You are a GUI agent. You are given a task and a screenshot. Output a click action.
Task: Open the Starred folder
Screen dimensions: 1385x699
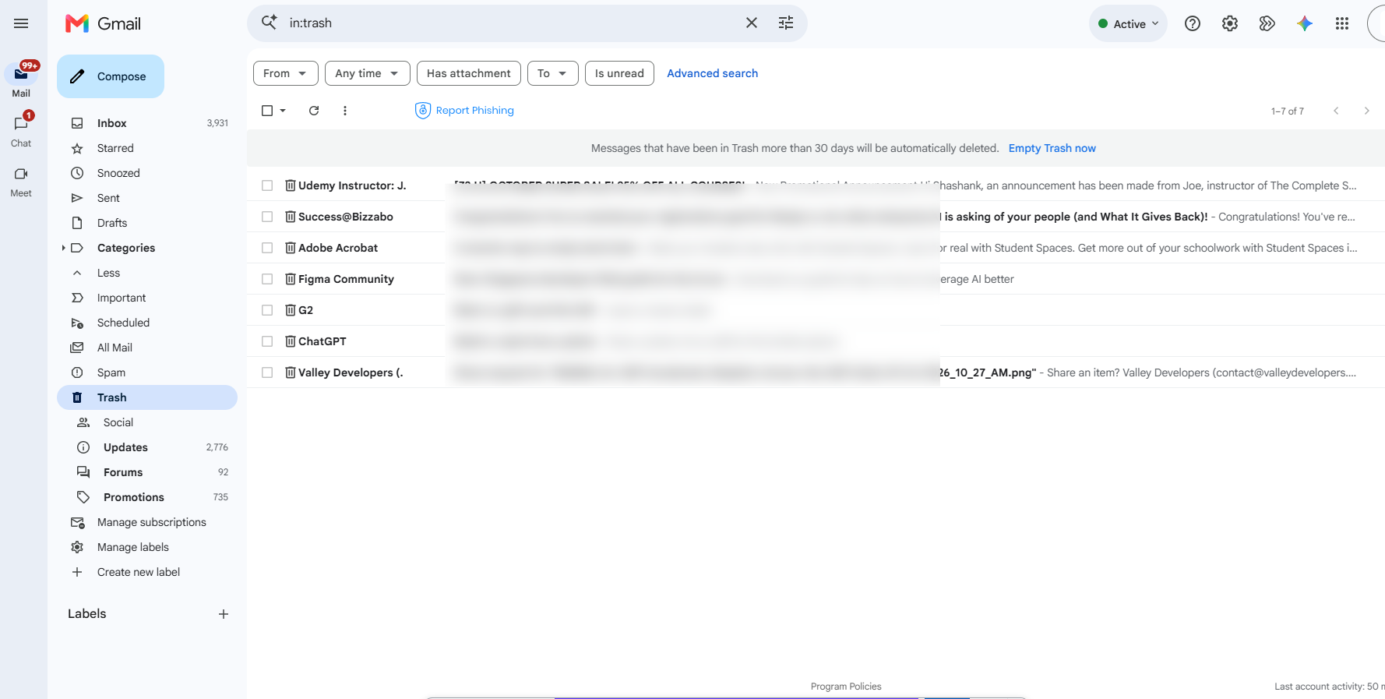(x=147, y=148)
